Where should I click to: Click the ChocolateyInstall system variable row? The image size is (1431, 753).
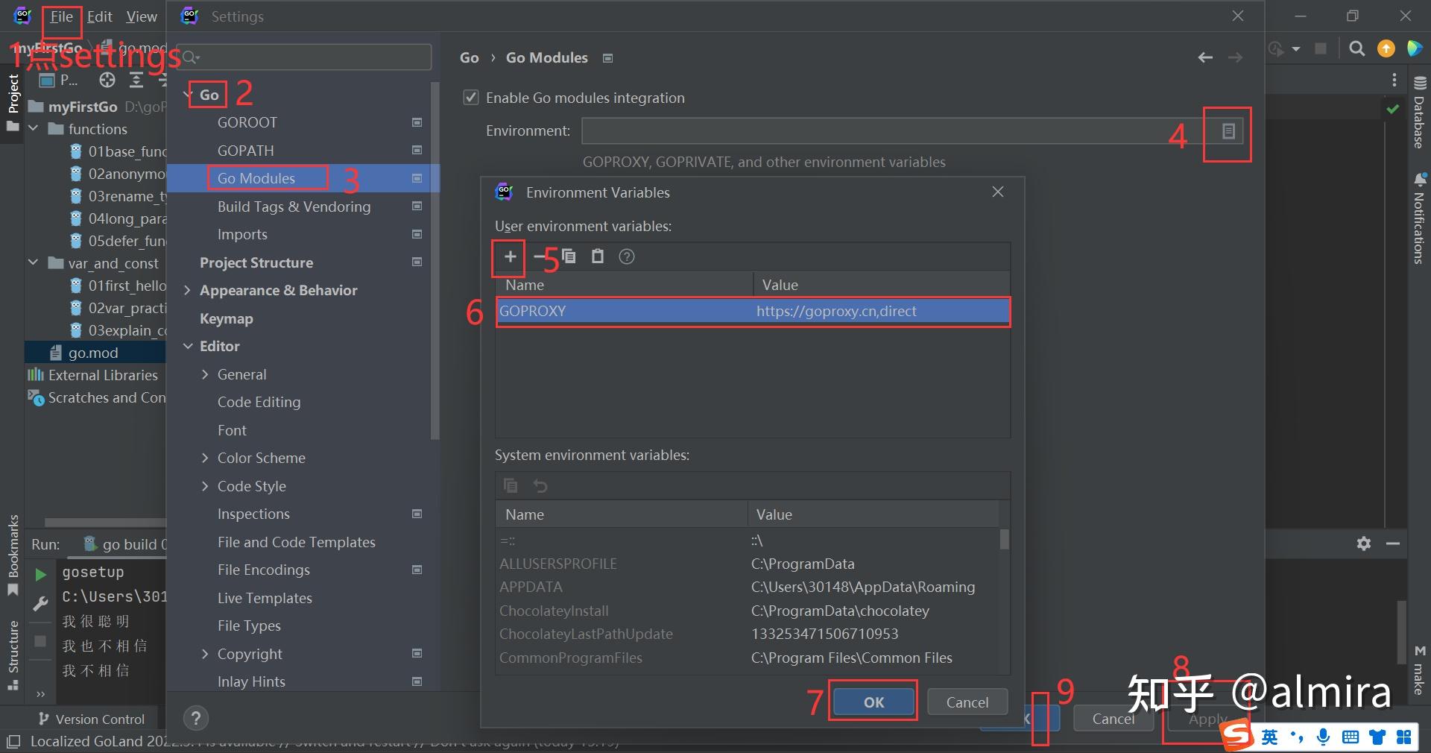click(x=748, y=611)
